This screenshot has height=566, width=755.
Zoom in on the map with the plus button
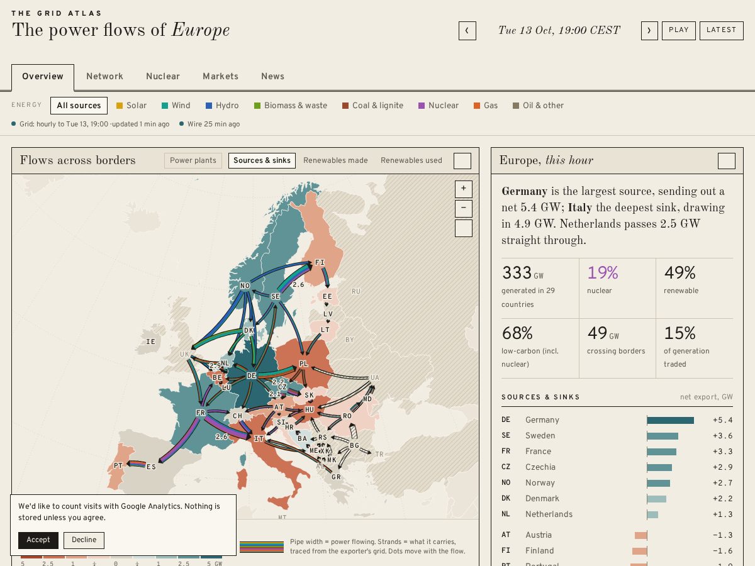point(464,189)
